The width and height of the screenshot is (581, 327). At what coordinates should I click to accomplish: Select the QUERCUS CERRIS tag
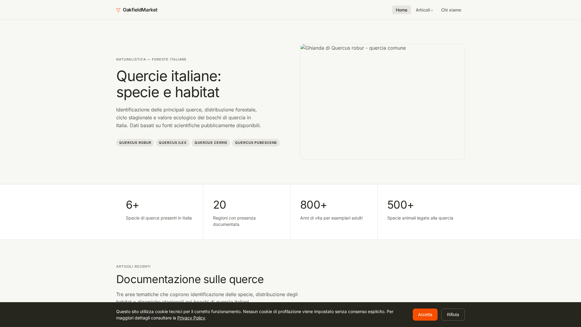pyautogui.click(x=211, y=143)
